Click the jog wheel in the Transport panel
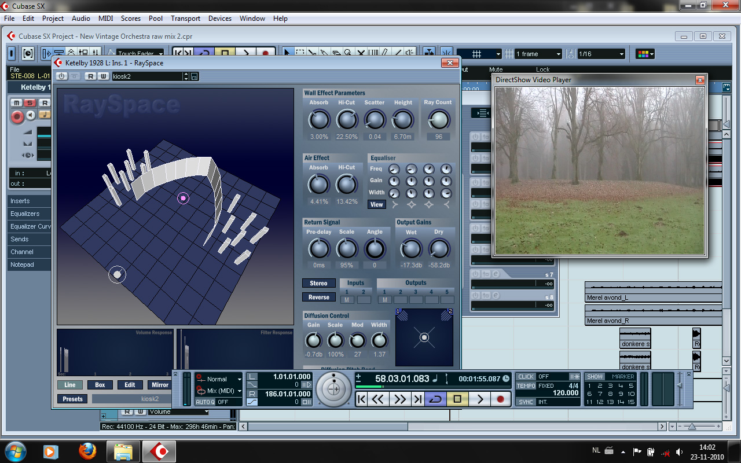The width and height of the screenshot is (741, 463). tap(333, 389)
